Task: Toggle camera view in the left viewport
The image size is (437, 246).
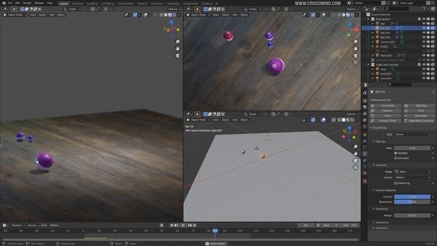Action: (178, 55)
